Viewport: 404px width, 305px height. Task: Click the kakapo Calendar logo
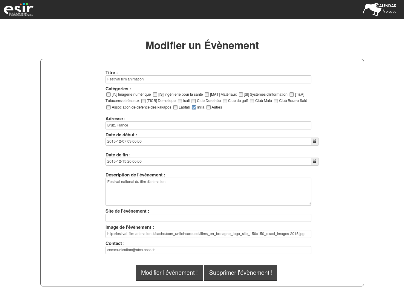pyautogui.click(x=372, y=9)
